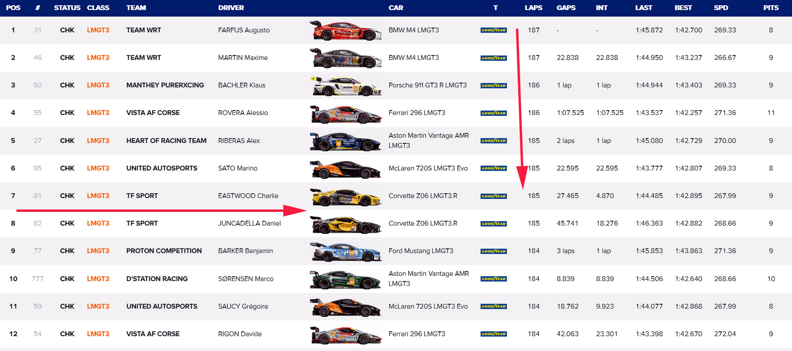The width and height of the screenshot is (792, 351).
Task: Click the white Porsche car image for BACHLER Klaus
Action: tap(346, 86)
